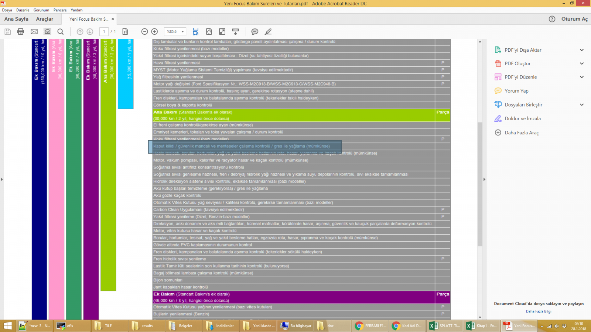
Task: Click the read mode keyboard-arrow icon
Action: [x=235, y=32]
